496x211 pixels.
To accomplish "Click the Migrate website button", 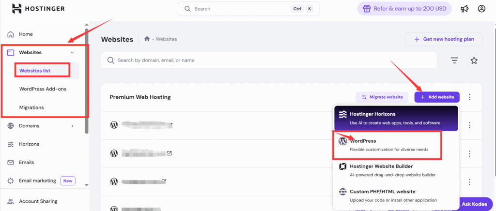I will coord(382,97).
